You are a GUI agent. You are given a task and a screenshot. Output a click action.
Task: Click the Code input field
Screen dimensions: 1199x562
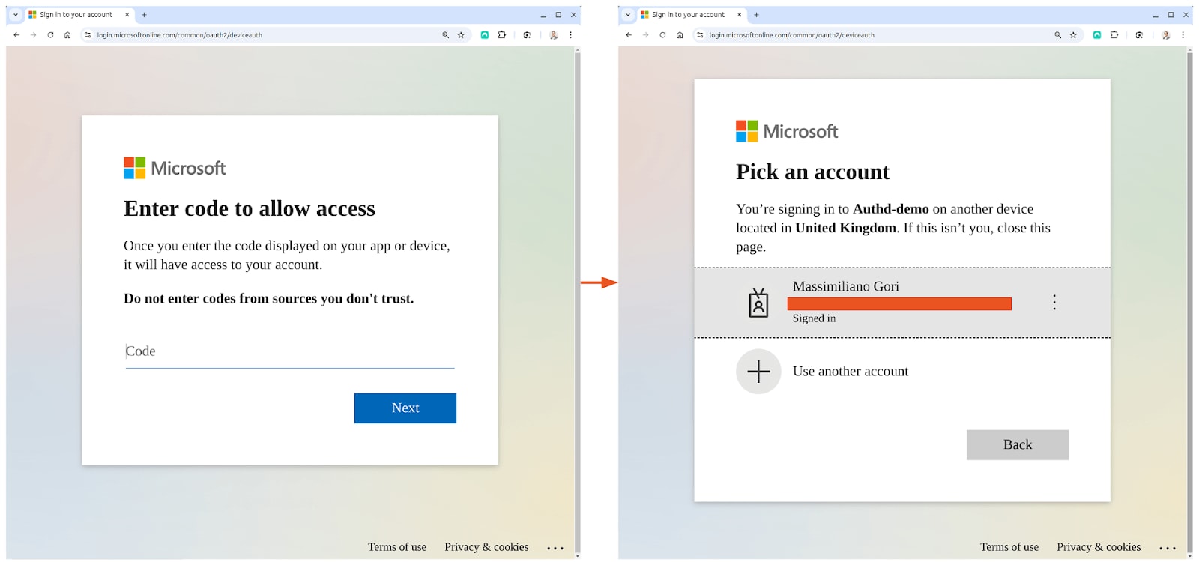tap(290, 351)
